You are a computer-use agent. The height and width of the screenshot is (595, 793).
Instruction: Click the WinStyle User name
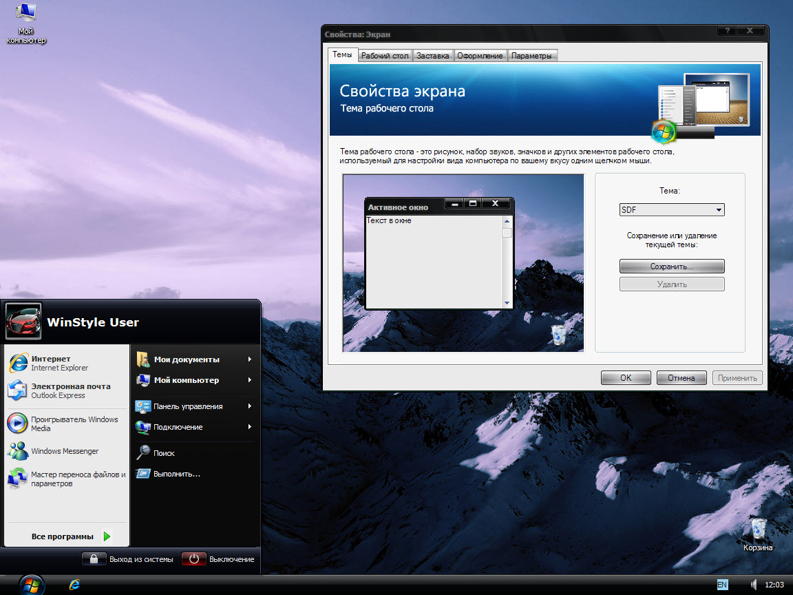click(x=93, y=322)
